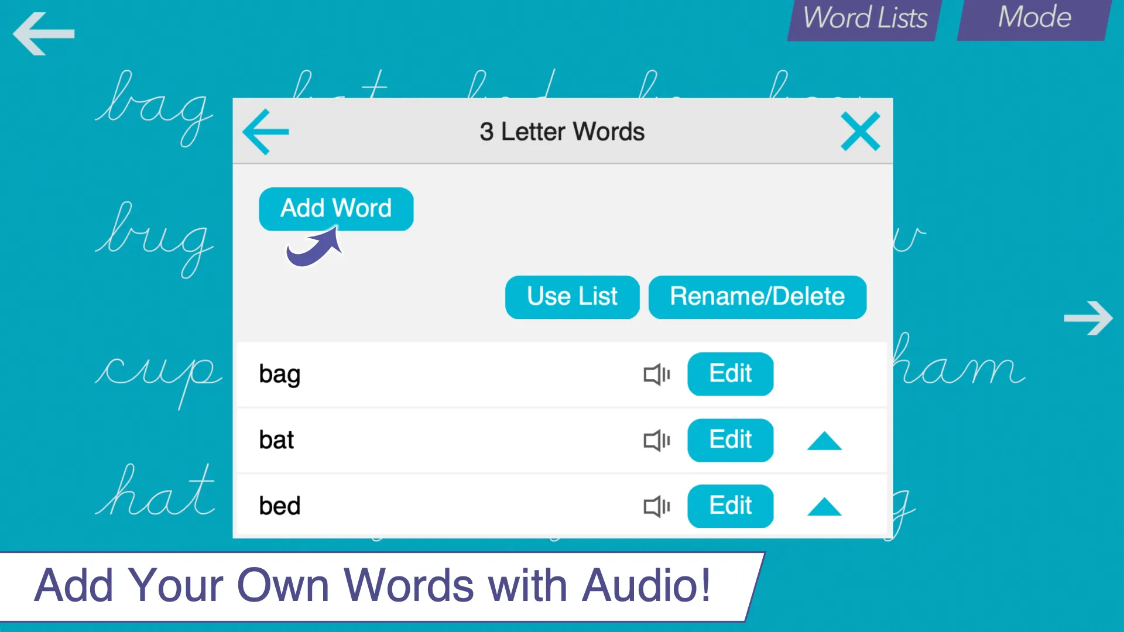Click the Add Word button

(x=335, y=207)
